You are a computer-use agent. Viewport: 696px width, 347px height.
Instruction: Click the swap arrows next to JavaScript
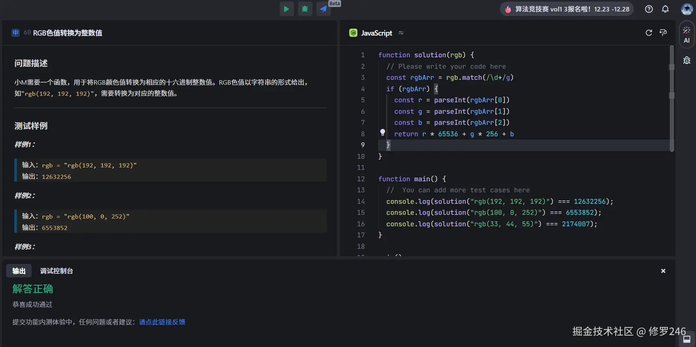pos(401,33)
